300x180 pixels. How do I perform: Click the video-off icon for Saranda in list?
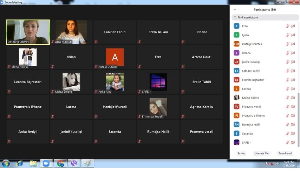tap(293, 134)
